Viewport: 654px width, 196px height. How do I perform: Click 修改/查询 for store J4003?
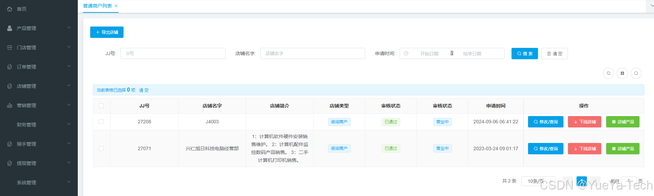pos(546,122)
